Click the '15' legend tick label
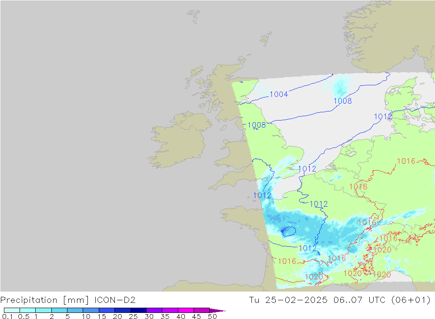This screenshot has width=435, height=319. [x=102, y=316]
